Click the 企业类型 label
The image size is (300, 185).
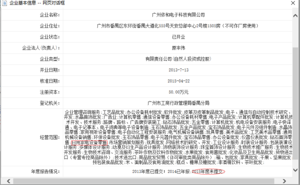tap(49, 59)
